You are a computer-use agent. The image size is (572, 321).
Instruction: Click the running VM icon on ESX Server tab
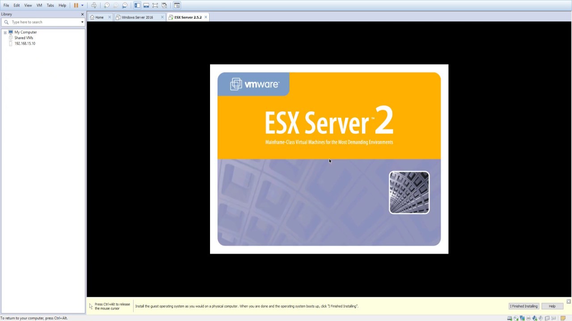(x=171, y=17)
